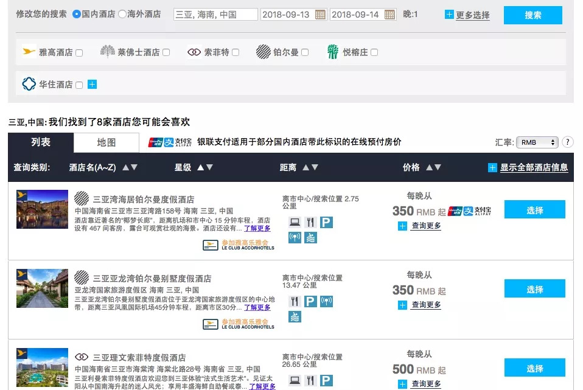Switch to the 地图 tab
The height and width of the screenshot is (390, 583).
coord(106,143)
